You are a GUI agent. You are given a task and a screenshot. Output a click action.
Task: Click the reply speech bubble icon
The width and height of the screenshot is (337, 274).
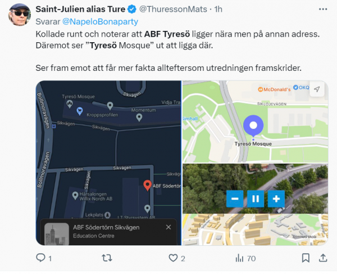pos(40,258)
